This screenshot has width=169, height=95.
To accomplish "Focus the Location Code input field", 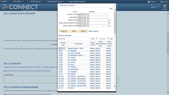I will (98, 15).
